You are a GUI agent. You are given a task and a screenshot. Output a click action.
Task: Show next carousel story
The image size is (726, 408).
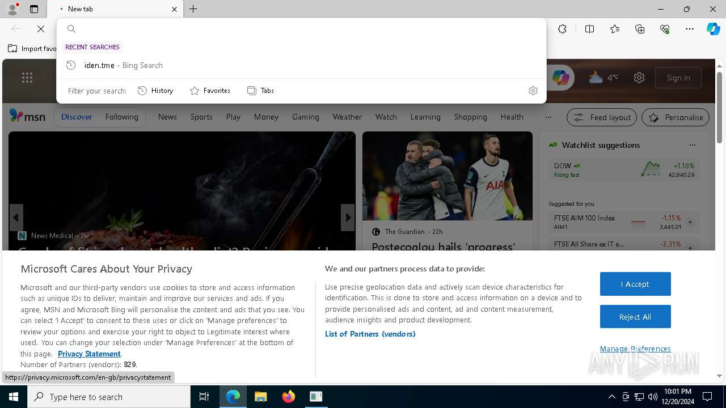click(x=348, y=218)
